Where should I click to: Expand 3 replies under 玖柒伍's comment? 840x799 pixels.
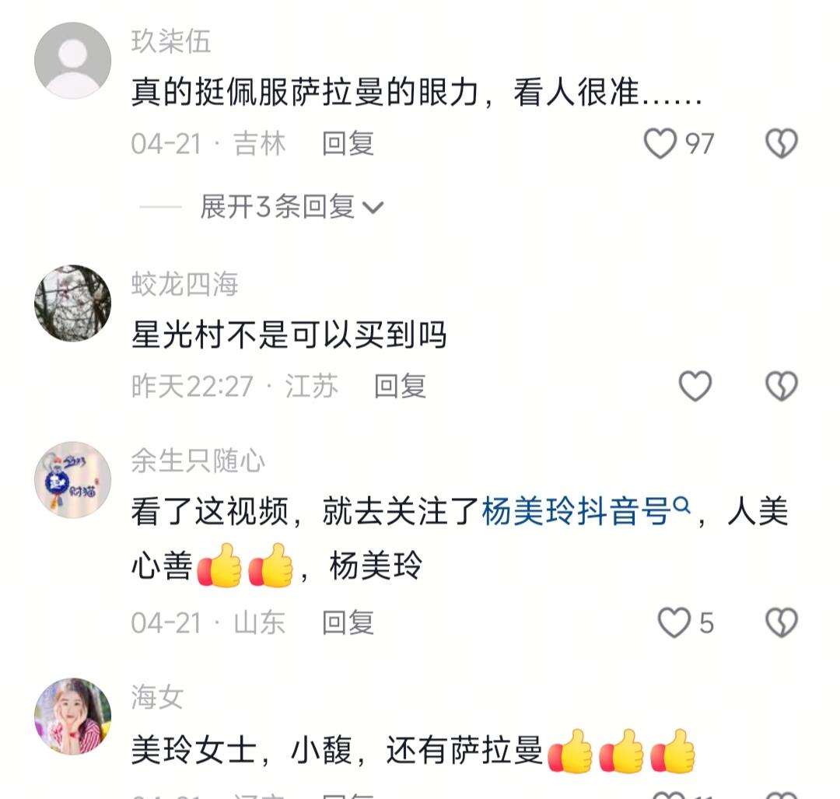point(292,206)
